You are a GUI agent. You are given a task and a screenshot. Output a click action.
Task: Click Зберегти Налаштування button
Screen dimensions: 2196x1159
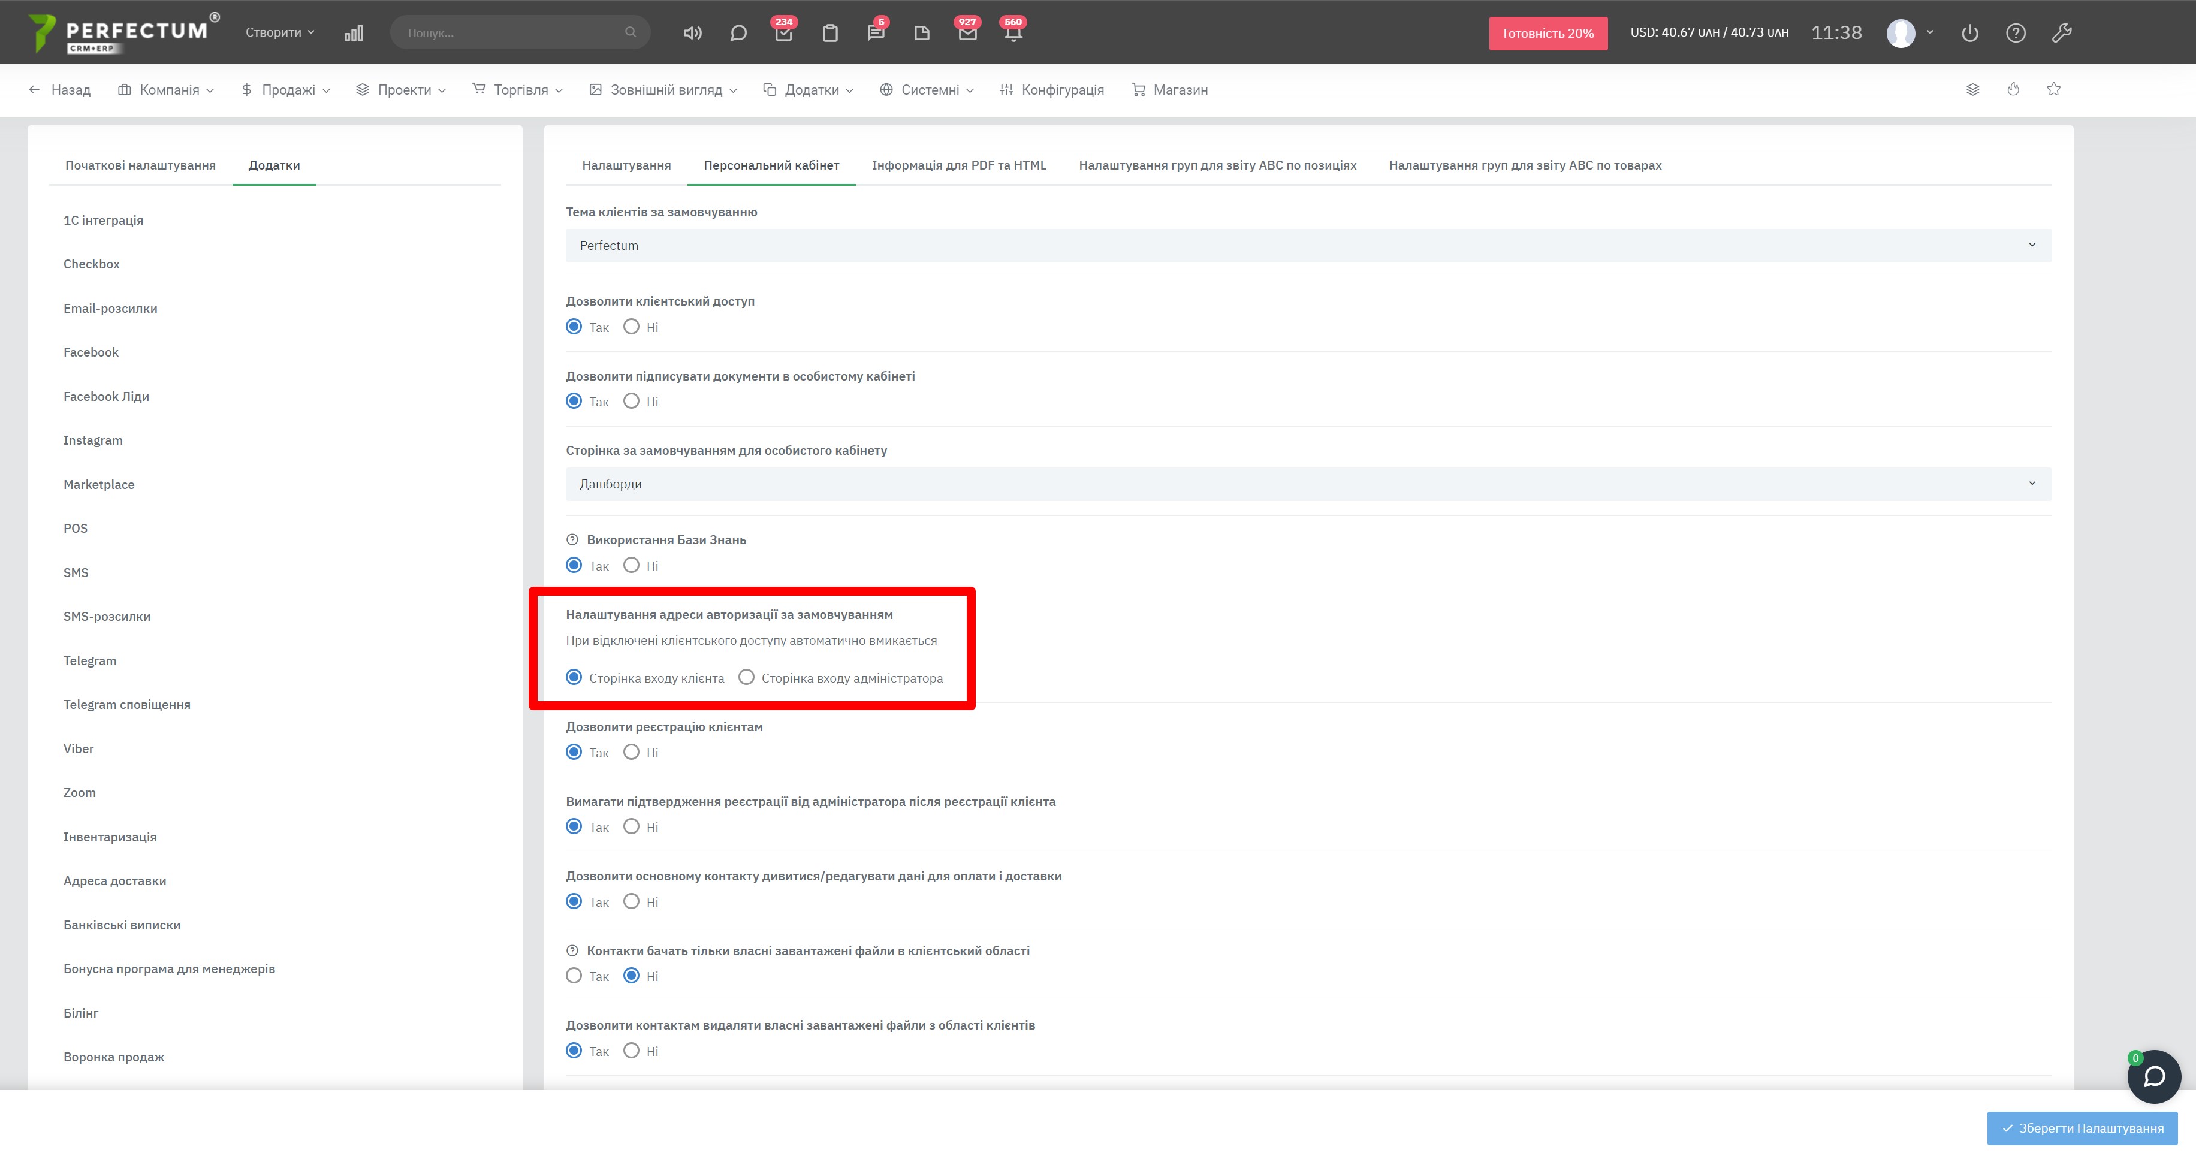point(2082,1127)
